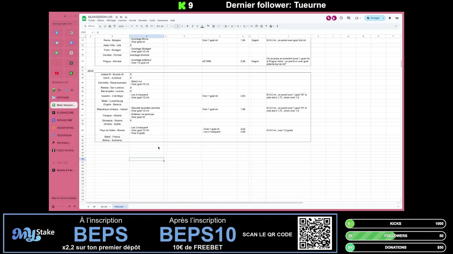Open FOOTYSTATS tab in sidebar
453x254 pixels.
[63, 150]
